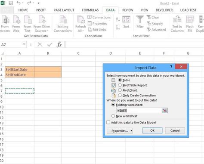Open the FILE backstage tab

coord(7,10)
